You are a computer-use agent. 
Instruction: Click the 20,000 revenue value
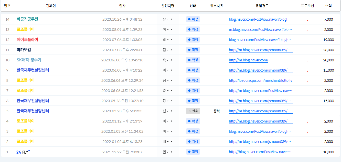[x=328, y=60]
